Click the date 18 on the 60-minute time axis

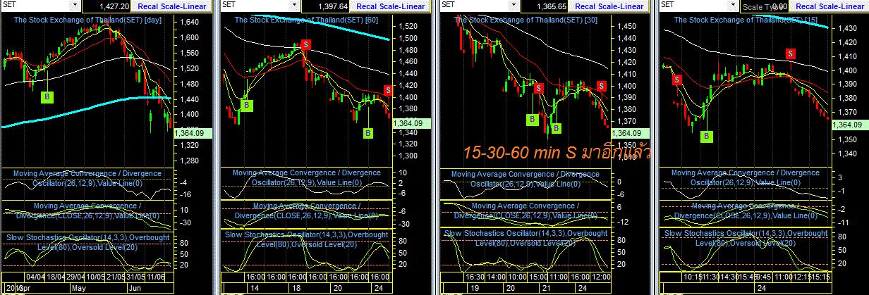click(295, 289)
